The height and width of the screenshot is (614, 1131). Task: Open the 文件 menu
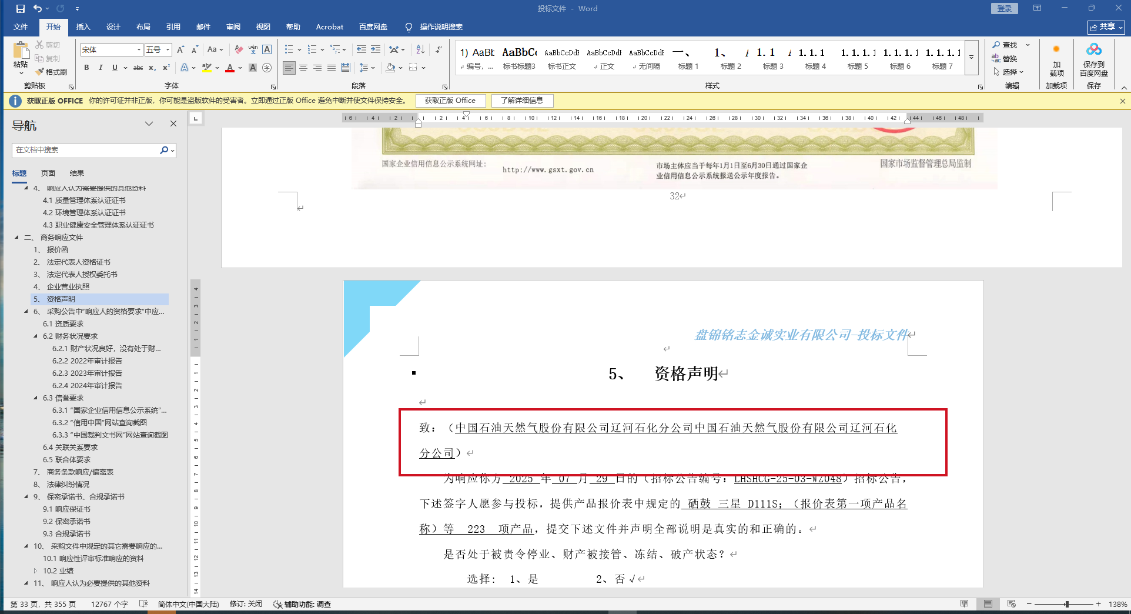pos(21,27)
